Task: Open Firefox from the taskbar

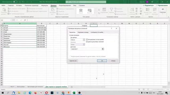Action: click(x=35, y=93)
